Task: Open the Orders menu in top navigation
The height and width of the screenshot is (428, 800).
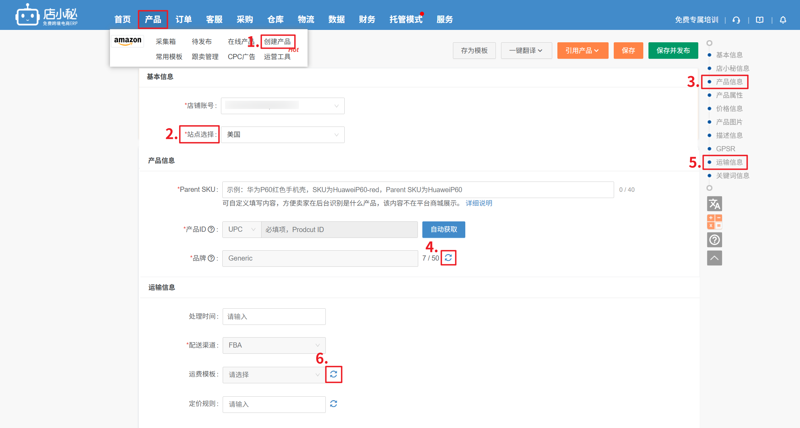Action: pos(184,19)
